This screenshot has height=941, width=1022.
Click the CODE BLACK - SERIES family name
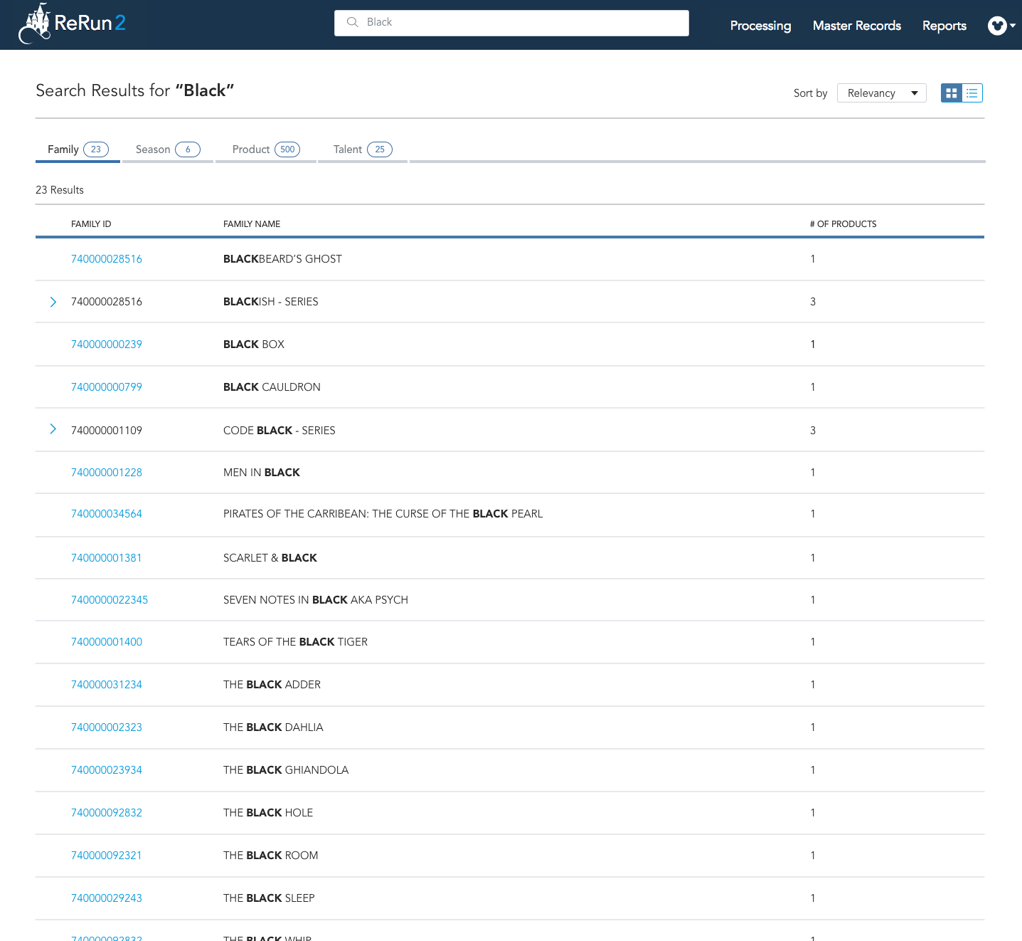(280, 431)
